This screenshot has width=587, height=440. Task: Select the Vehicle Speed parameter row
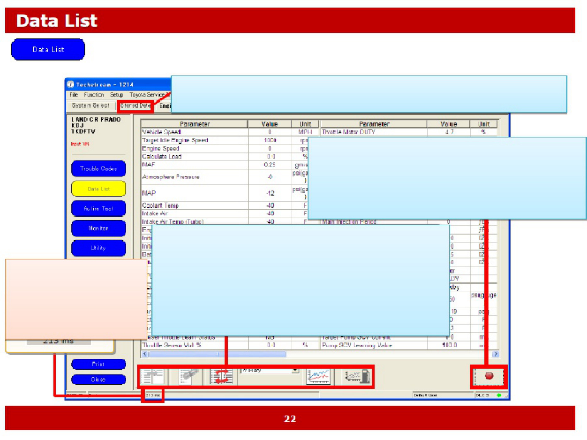(x=230, y=132)
